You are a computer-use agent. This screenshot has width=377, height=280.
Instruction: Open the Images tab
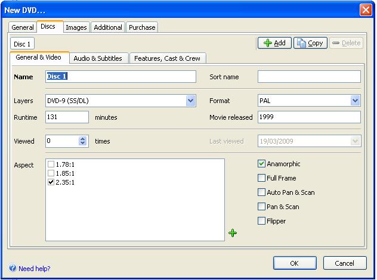(x=76, y=27)
